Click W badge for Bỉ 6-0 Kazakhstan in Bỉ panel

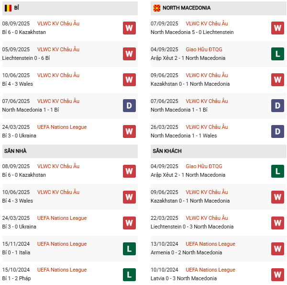[129, 28]
